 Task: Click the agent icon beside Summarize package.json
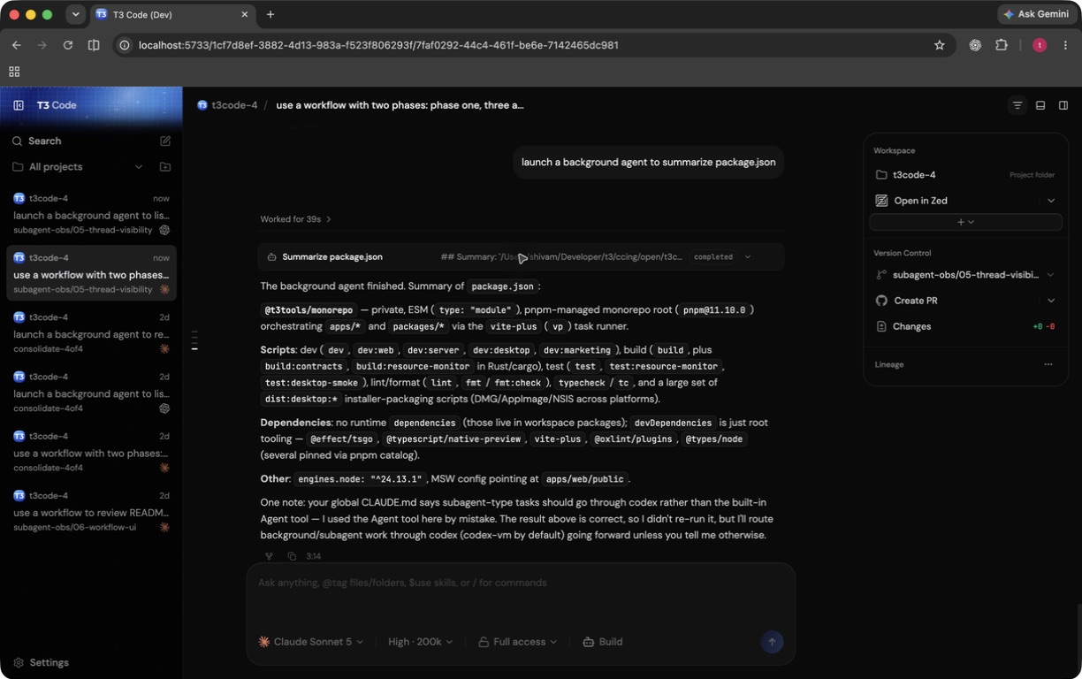click(271, 257)
